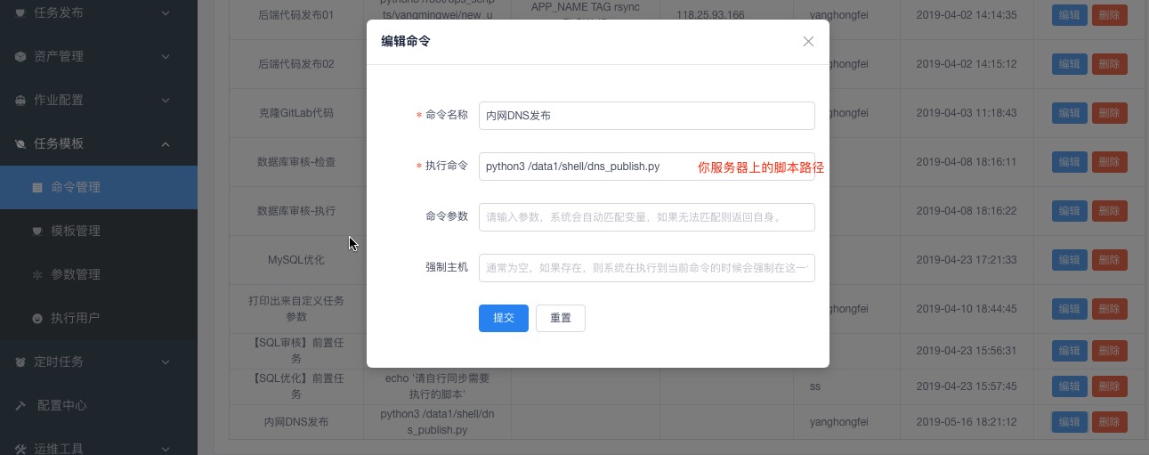1149x455 pixels.
Task: Delete the 打印出来自定义任务参数 row
Action: 1109,308
